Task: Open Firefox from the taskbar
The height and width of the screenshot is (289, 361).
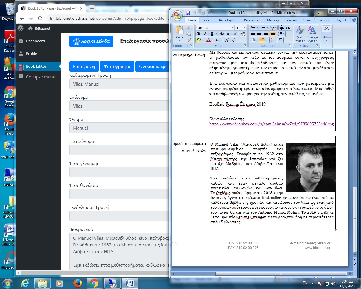Action: (x=78, y=283)
